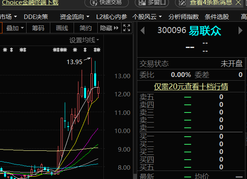Click the latest candlestick on the chart
The width and height of the screenshot is (247, 179).
click(98, 89)
